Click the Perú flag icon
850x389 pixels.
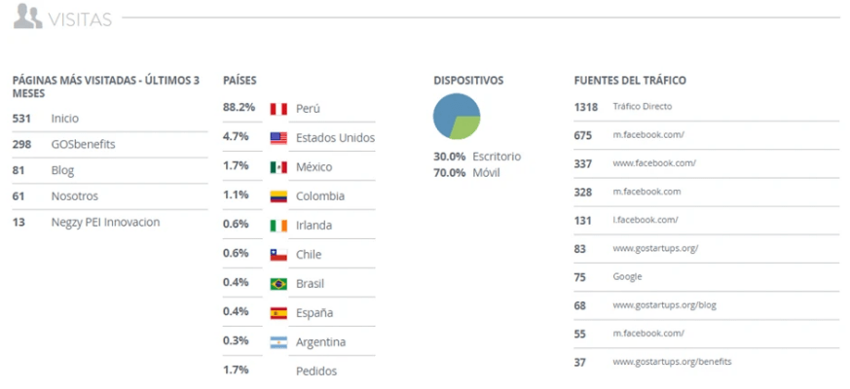(278, 109)
